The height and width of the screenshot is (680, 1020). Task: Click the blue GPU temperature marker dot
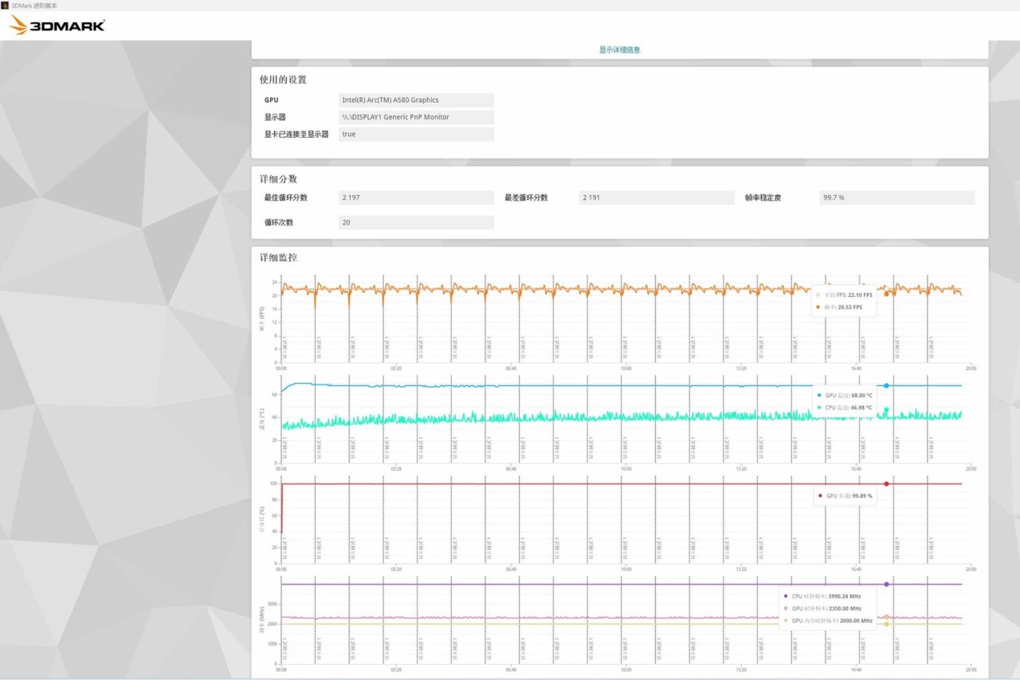[886, 385]
